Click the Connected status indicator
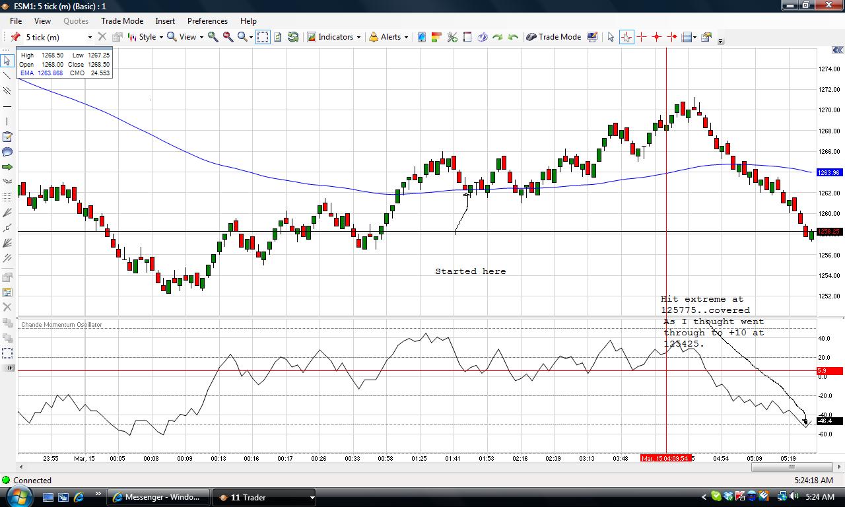Screen dimensions: 845x507 pos(26,481)
